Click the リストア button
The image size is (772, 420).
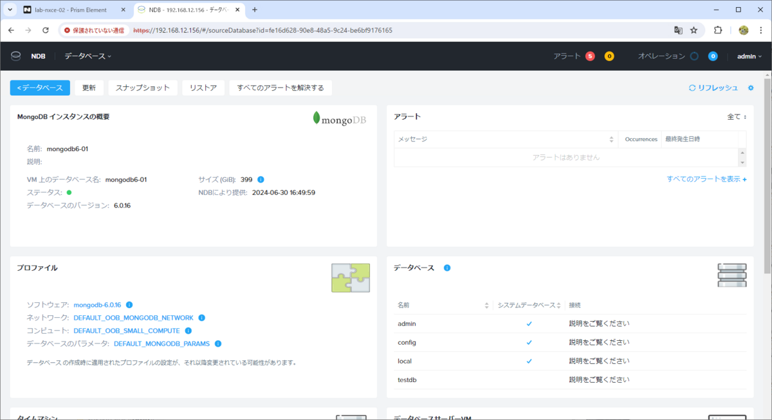(x=203, y=88)
